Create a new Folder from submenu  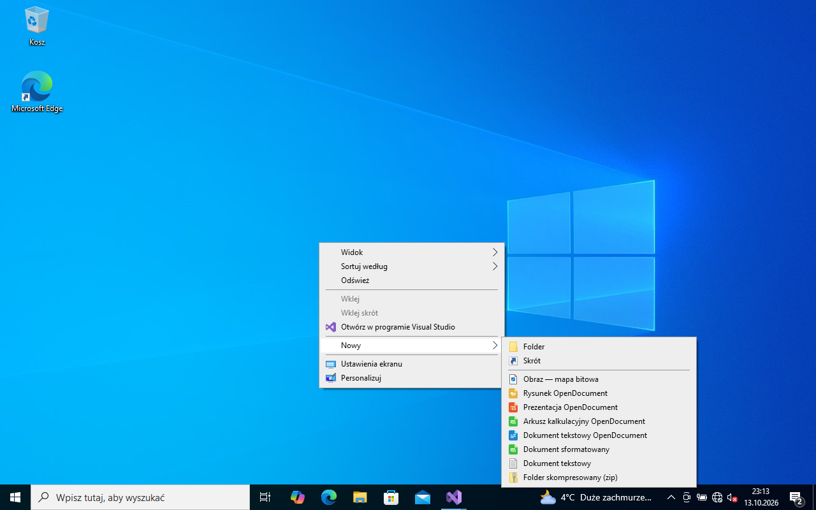coord(599,347)
